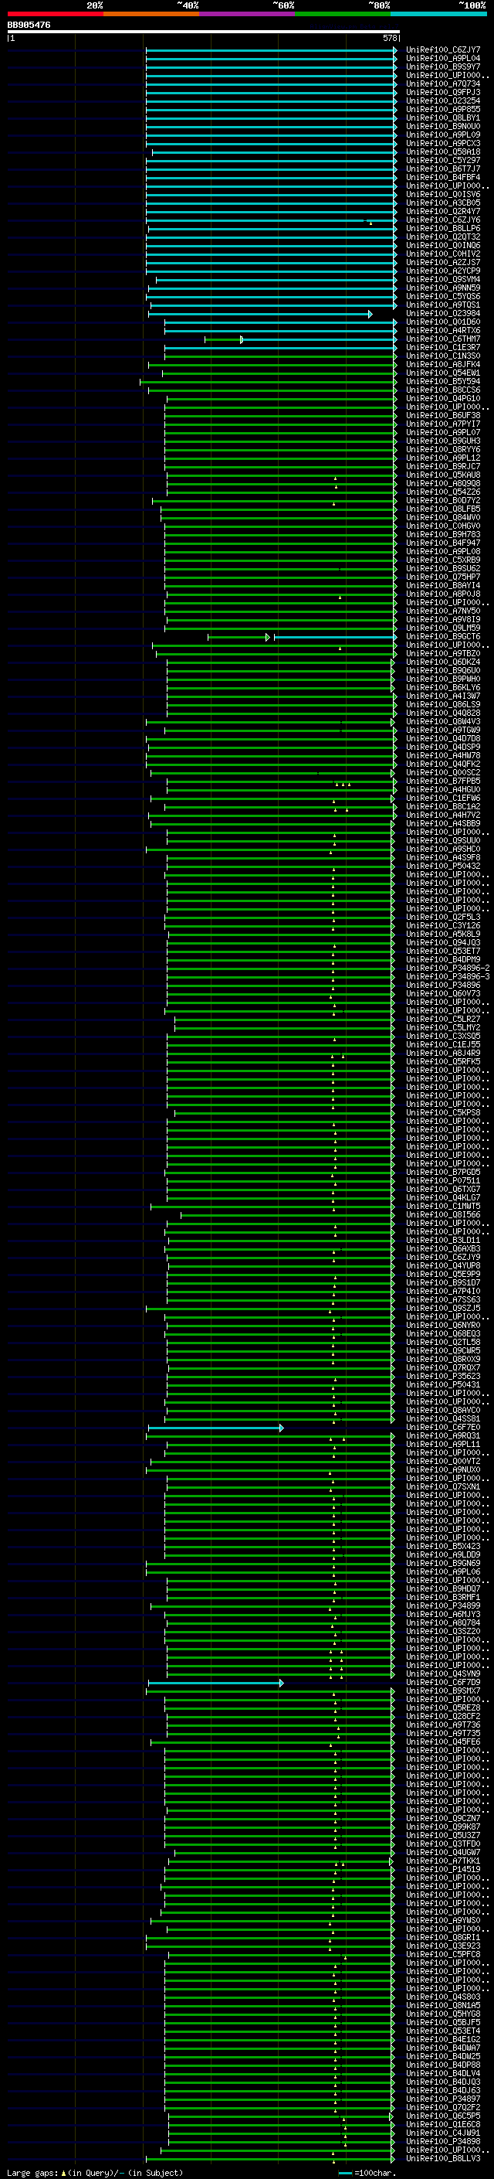Image resolution: width=494 pixels, height=2179 pixels.
Task: Click the cyan =100char. scale legend
Action: [x=367, y=2172]
